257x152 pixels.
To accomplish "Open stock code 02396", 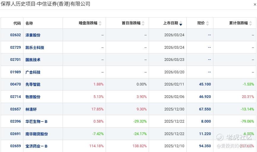I will [15, 121].
